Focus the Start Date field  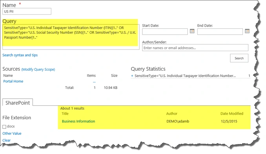click(165, 31)
